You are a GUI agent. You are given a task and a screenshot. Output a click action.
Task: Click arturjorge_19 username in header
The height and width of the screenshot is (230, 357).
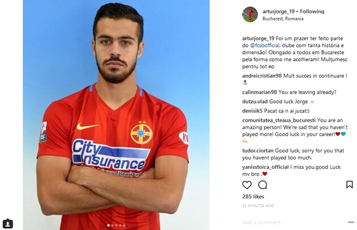(278, 11)
